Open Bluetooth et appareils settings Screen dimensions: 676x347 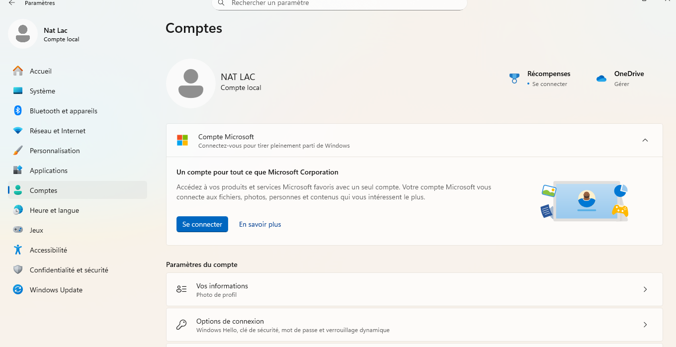pos(78,111)
